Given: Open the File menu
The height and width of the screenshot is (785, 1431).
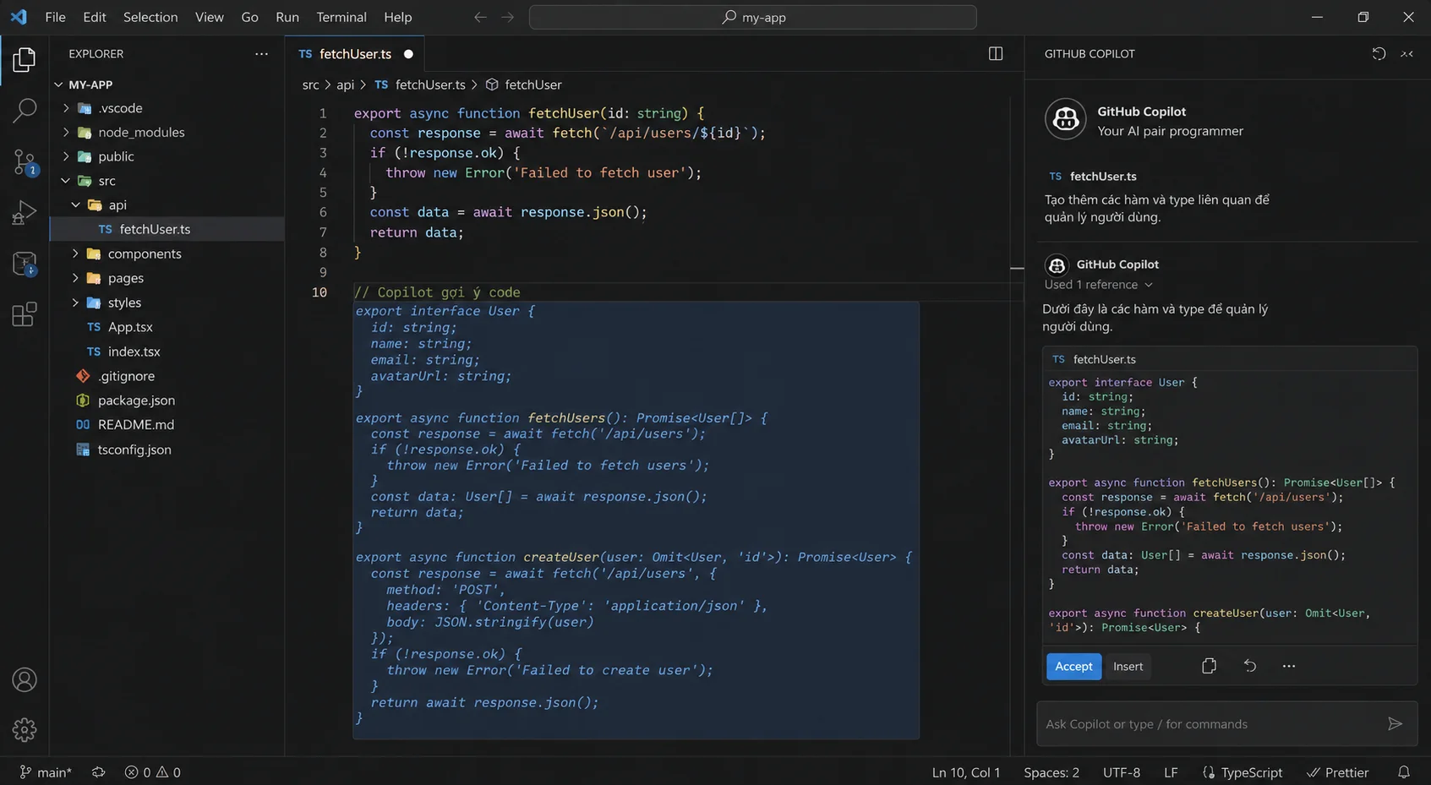Looking at the screenshot, I should [x=55, y=17].
